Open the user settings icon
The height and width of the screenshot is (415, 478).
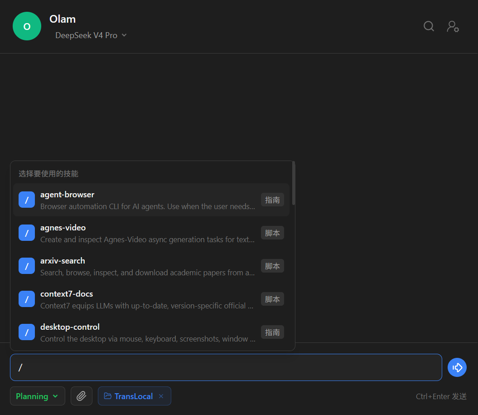[453, 26]
